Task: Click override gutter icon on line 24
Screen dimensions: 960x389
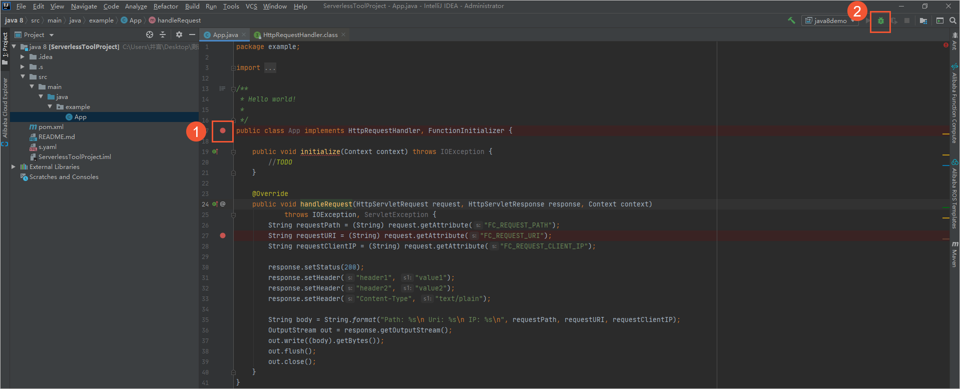Action: point(215,204)
